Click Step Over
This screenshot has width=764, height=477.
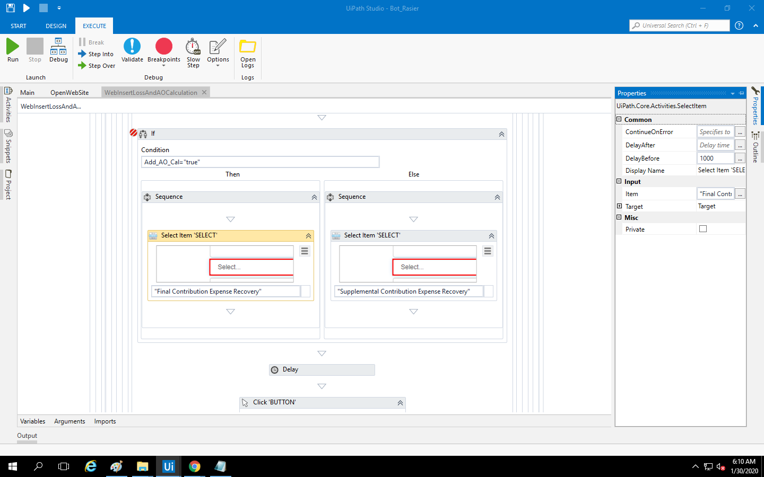[x=97, y=66]
